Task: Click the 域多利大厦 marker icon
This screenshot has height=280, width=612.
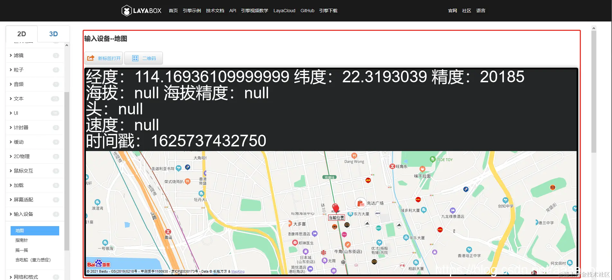Action: pos(424,210)
